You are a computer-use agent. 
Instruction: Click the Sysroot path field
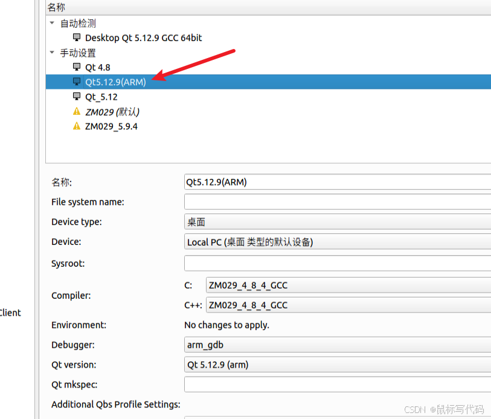338,263
